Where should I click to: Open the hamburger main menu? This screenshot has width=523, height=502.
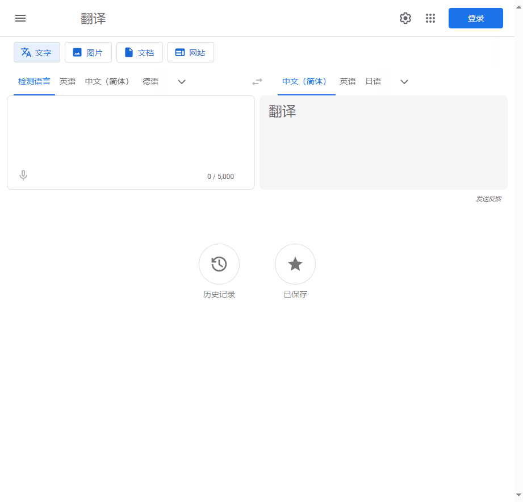pos(20,18)
